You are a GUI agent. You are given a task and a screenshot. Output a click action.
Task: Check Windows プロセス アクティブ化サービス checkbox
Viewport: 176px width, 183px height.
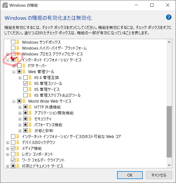tap(13, 54)
